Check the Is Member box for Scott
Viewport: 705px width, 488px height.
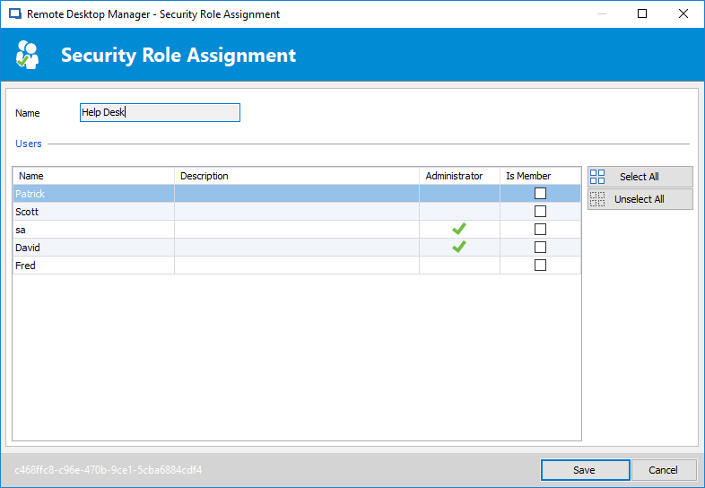click(x=540, y=212)
